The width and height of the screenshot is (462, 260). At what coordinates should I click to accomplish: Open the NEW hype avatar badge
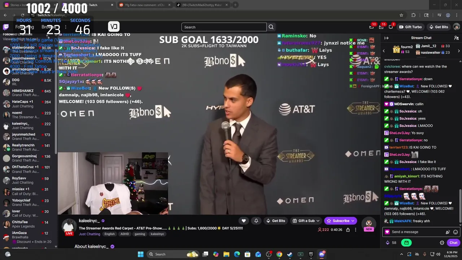point(369,225)
